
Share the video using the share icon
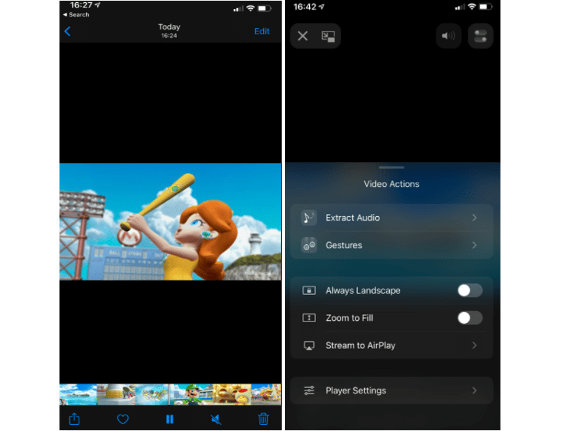(75, 419)
